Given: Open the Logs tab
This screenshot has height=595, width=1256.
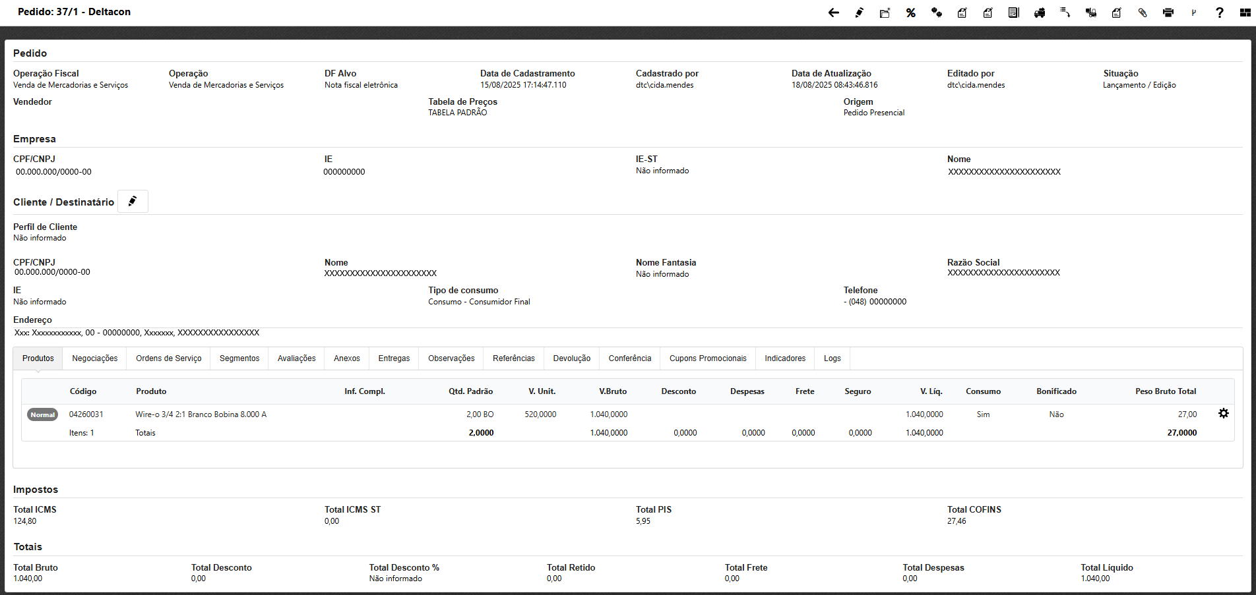Looking at the screenshot, I should pos(832,358).
